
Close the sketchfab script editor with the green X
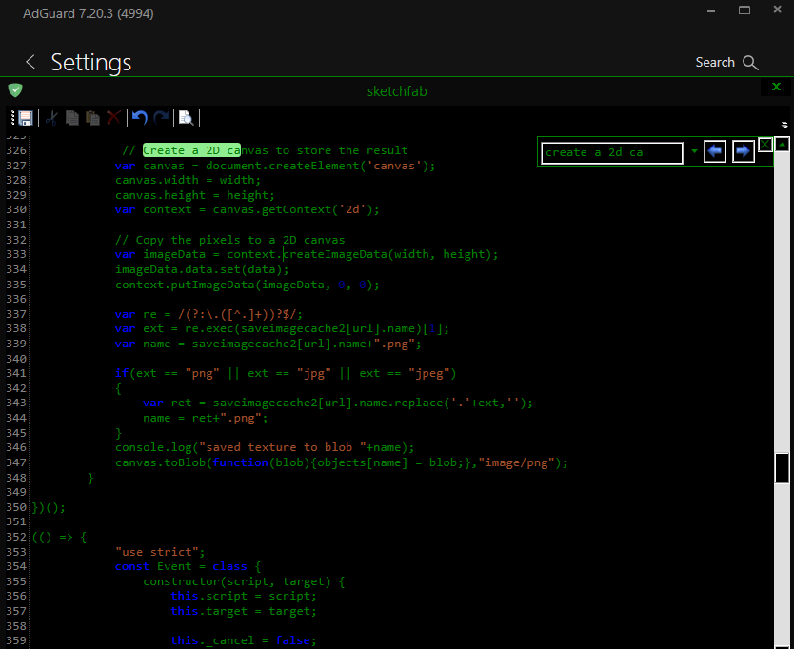[776, 88]
